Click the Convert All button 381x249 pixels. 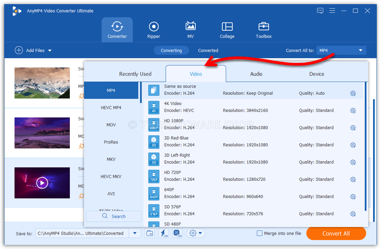click(x=336, y=233)
